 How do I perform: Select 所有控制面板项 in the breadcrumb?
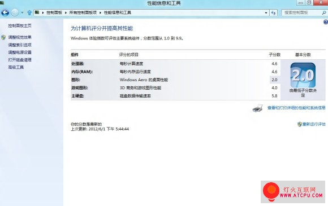pyautogui.click(x=83, y=12)
